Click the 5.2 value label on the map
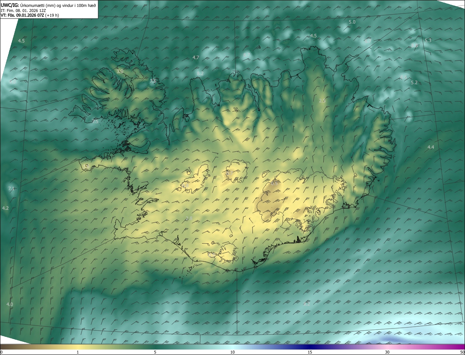Viewport: 465px width, 355px height. (x=414, y=83)
